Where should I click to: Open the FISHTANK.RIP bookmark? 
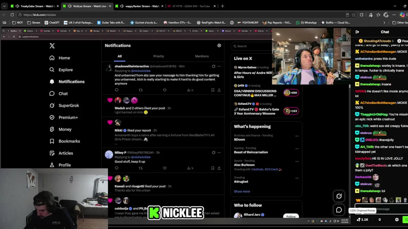click(x=248, y=23)
